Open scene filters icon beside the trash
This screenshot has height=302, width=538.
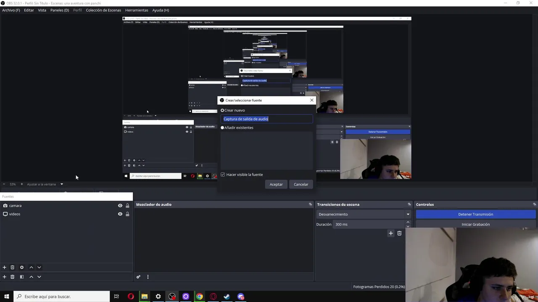[22, 277]
